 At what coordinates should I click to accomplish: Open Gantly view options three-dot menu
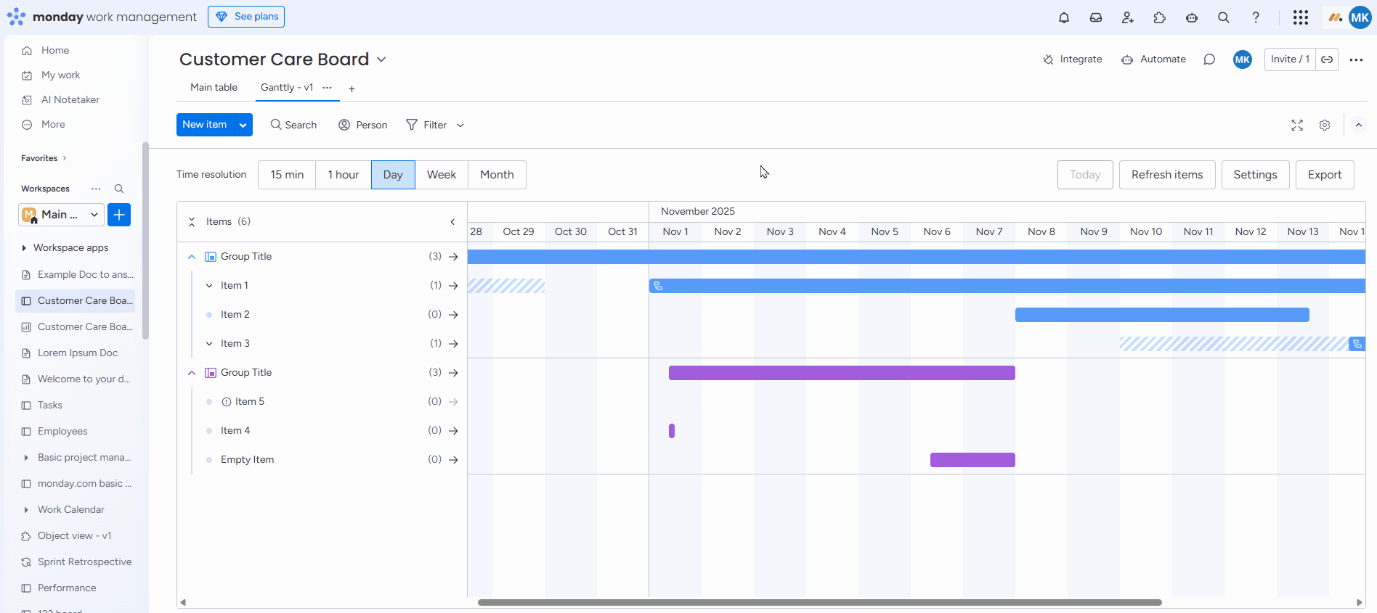coord(327,88)
